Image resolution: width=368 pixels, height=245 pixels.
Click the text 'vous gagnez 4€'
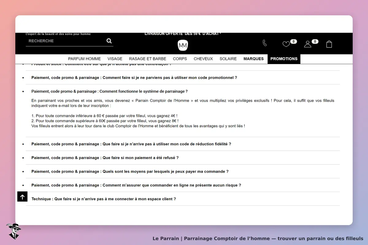163,116
